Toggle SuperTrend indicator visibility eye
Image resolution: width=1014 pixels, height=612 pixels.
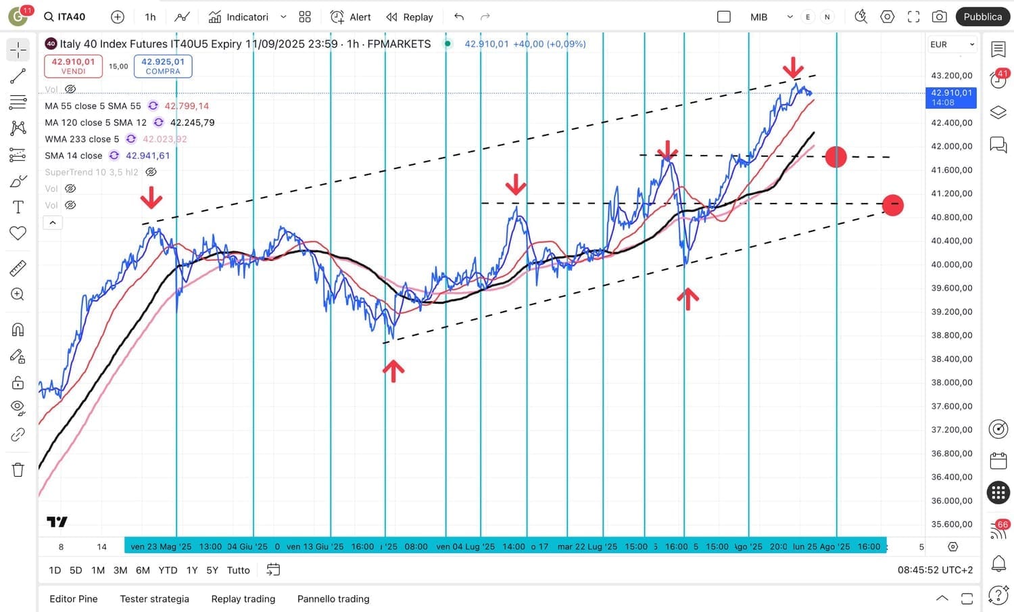pyautogui.click(x=151, y=172)
